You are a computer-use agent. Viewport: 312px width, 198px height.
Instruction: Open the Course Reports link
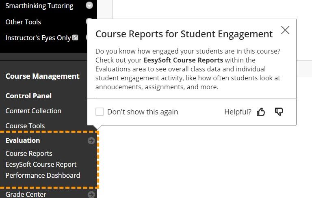coord(29,153)
